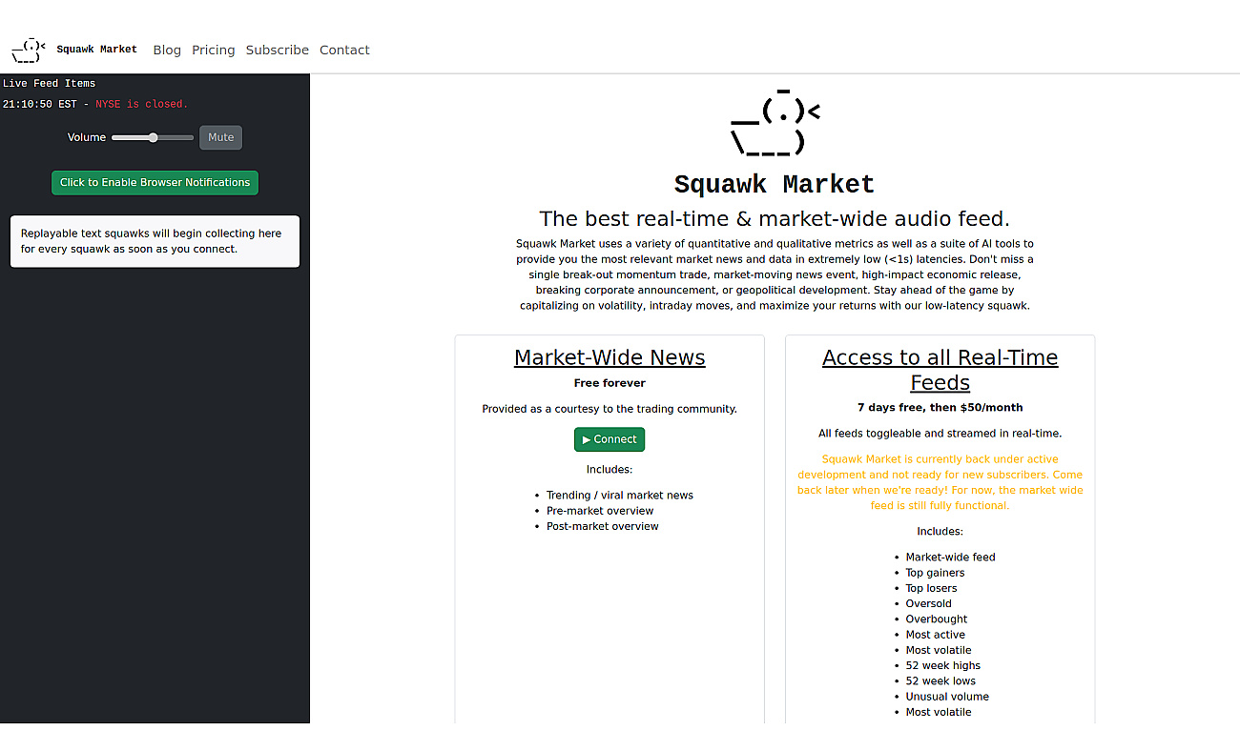The height and width of the screenshot is (751, 1240).
Task: Open the Subscribe page
Action: point(278,50)
